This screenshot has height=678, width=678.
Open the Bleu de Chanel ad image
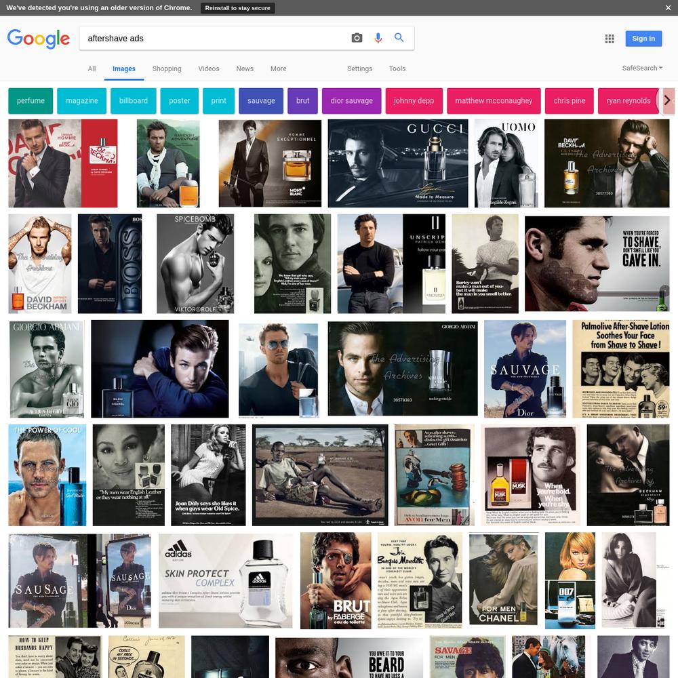[160, 369]
